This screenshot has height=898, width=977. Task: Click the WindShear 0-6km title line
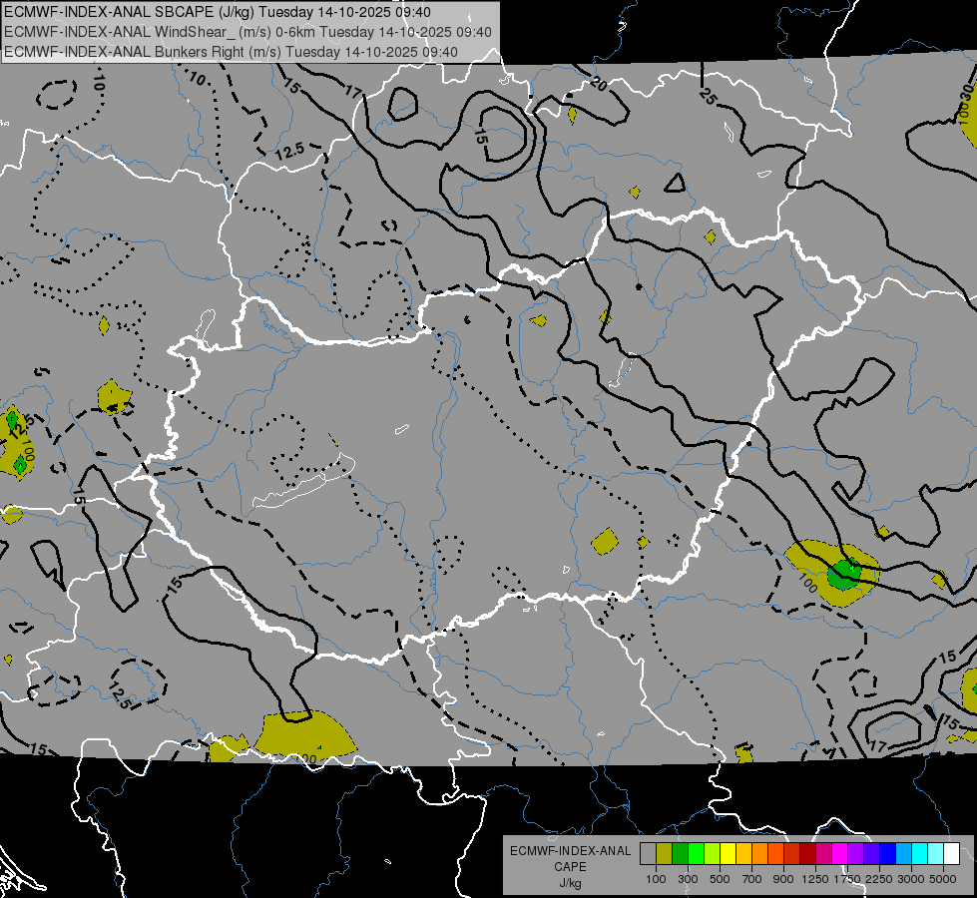pos(247,32)
